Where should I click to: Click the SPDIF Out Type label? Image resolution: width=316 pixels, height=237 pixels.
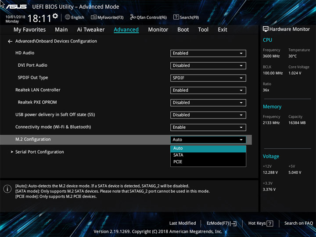(33, 78)
